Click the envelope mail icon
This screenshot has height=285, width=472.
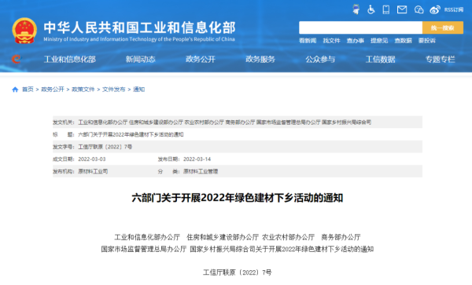[402, 9]
